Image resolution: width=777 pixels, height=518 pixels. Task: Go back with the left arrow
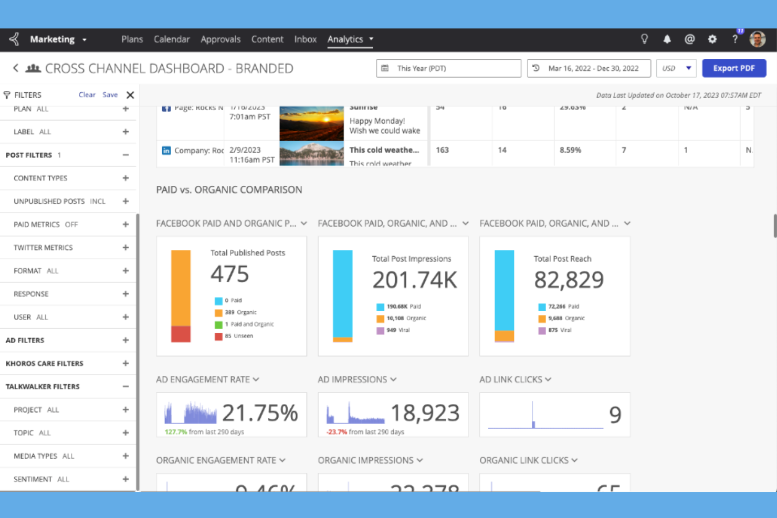click(x=16, y=68)
